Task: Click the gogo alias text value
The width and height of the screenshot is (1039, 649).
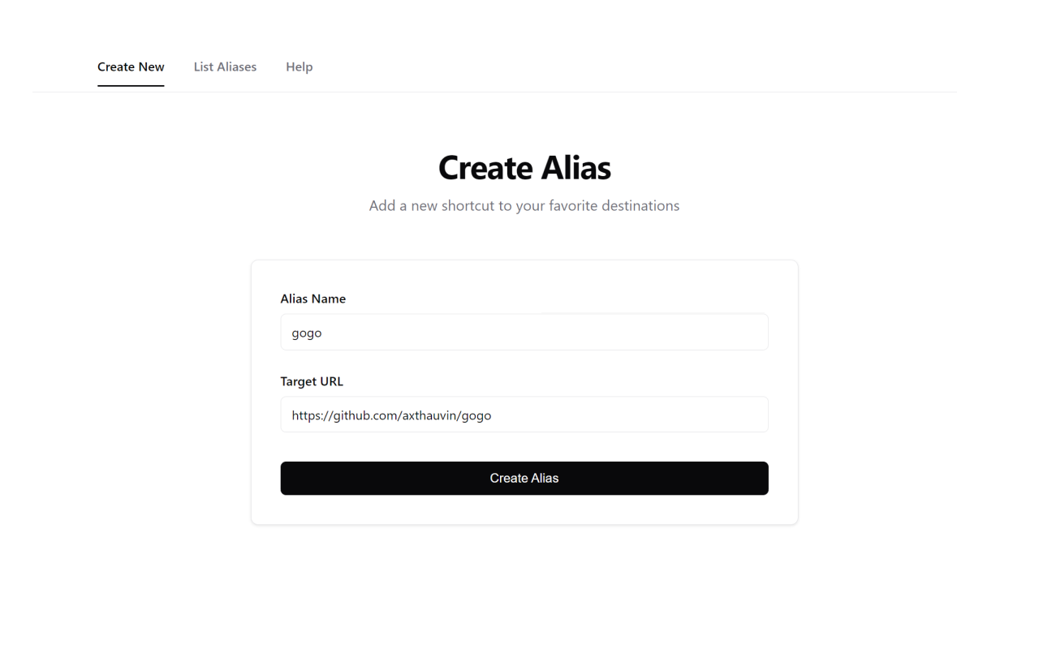Action: (306, 333)
